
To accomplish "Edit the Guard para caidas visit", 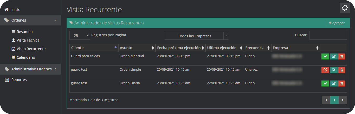I will [334, 56].
